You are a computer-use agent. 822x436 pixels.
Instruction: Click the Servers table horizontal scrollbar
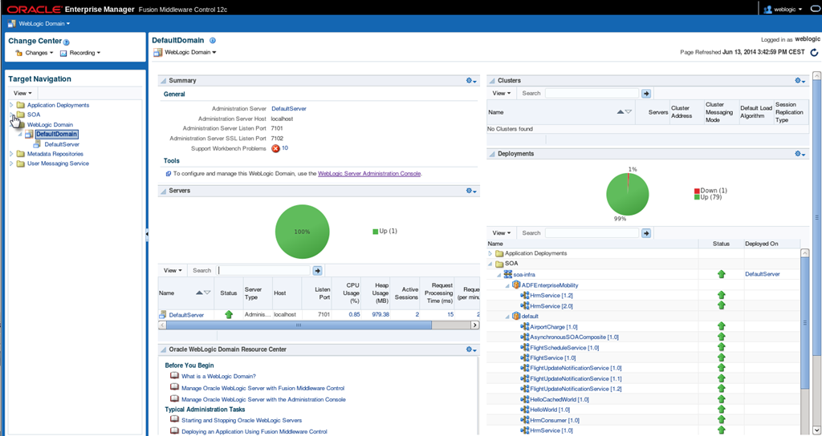pos(299,325)
